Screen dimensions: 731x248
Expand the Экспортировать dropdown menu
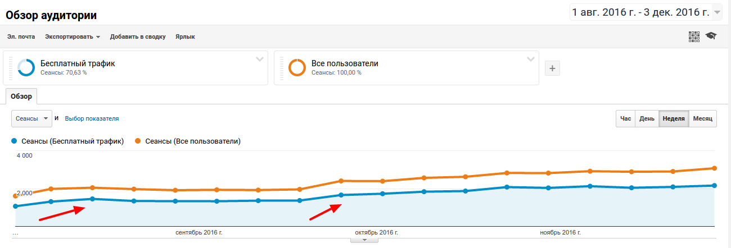point(73,37)
